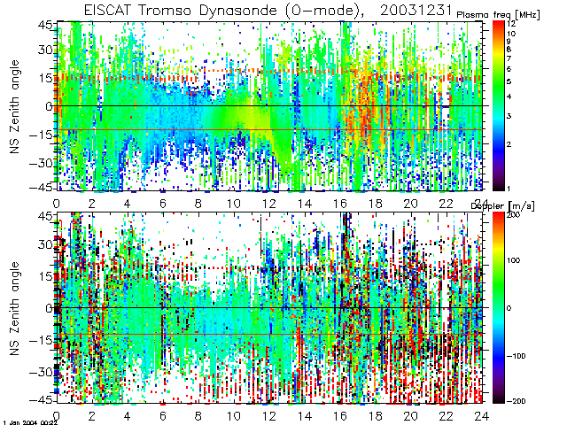Click the top plot's "NS Zenith angle" axis label
Viewport: 567px width, 425px height.
point(14,107)
